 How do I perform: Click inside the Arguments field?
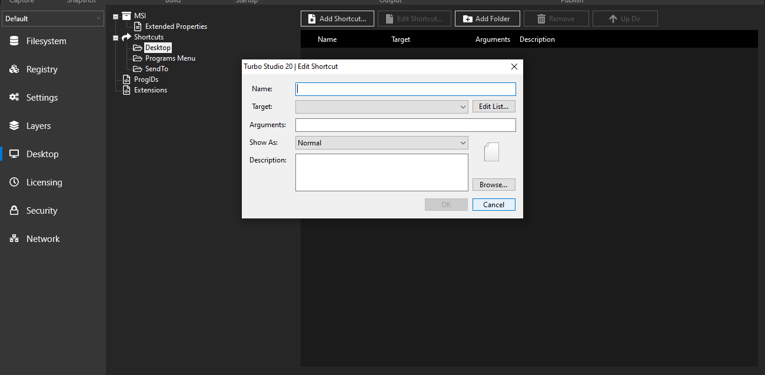(405, 125)
